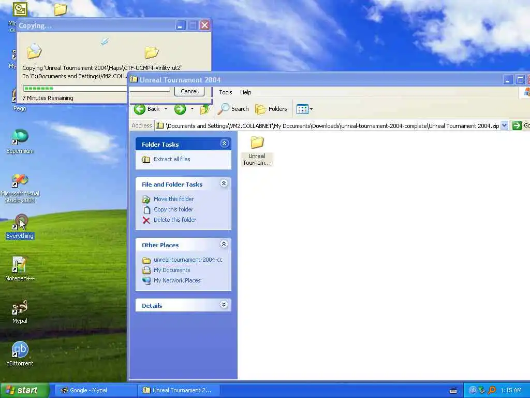Open the Start menu
Image resolution: width=530 pixels, height=398 pixels.
(x=25, y=390)
